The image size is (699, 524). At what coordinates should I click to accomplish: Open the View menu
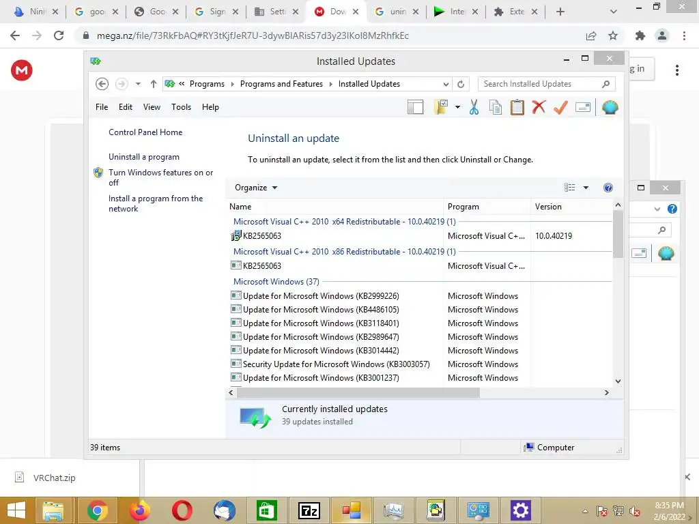(152, 107)
